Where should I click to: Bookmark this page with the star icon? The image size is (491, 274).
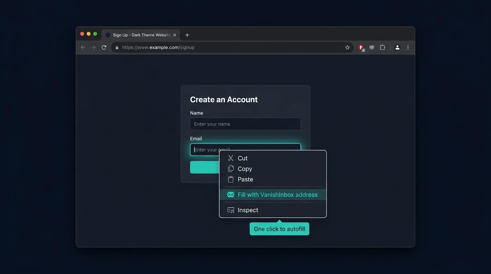click(347, 47)
